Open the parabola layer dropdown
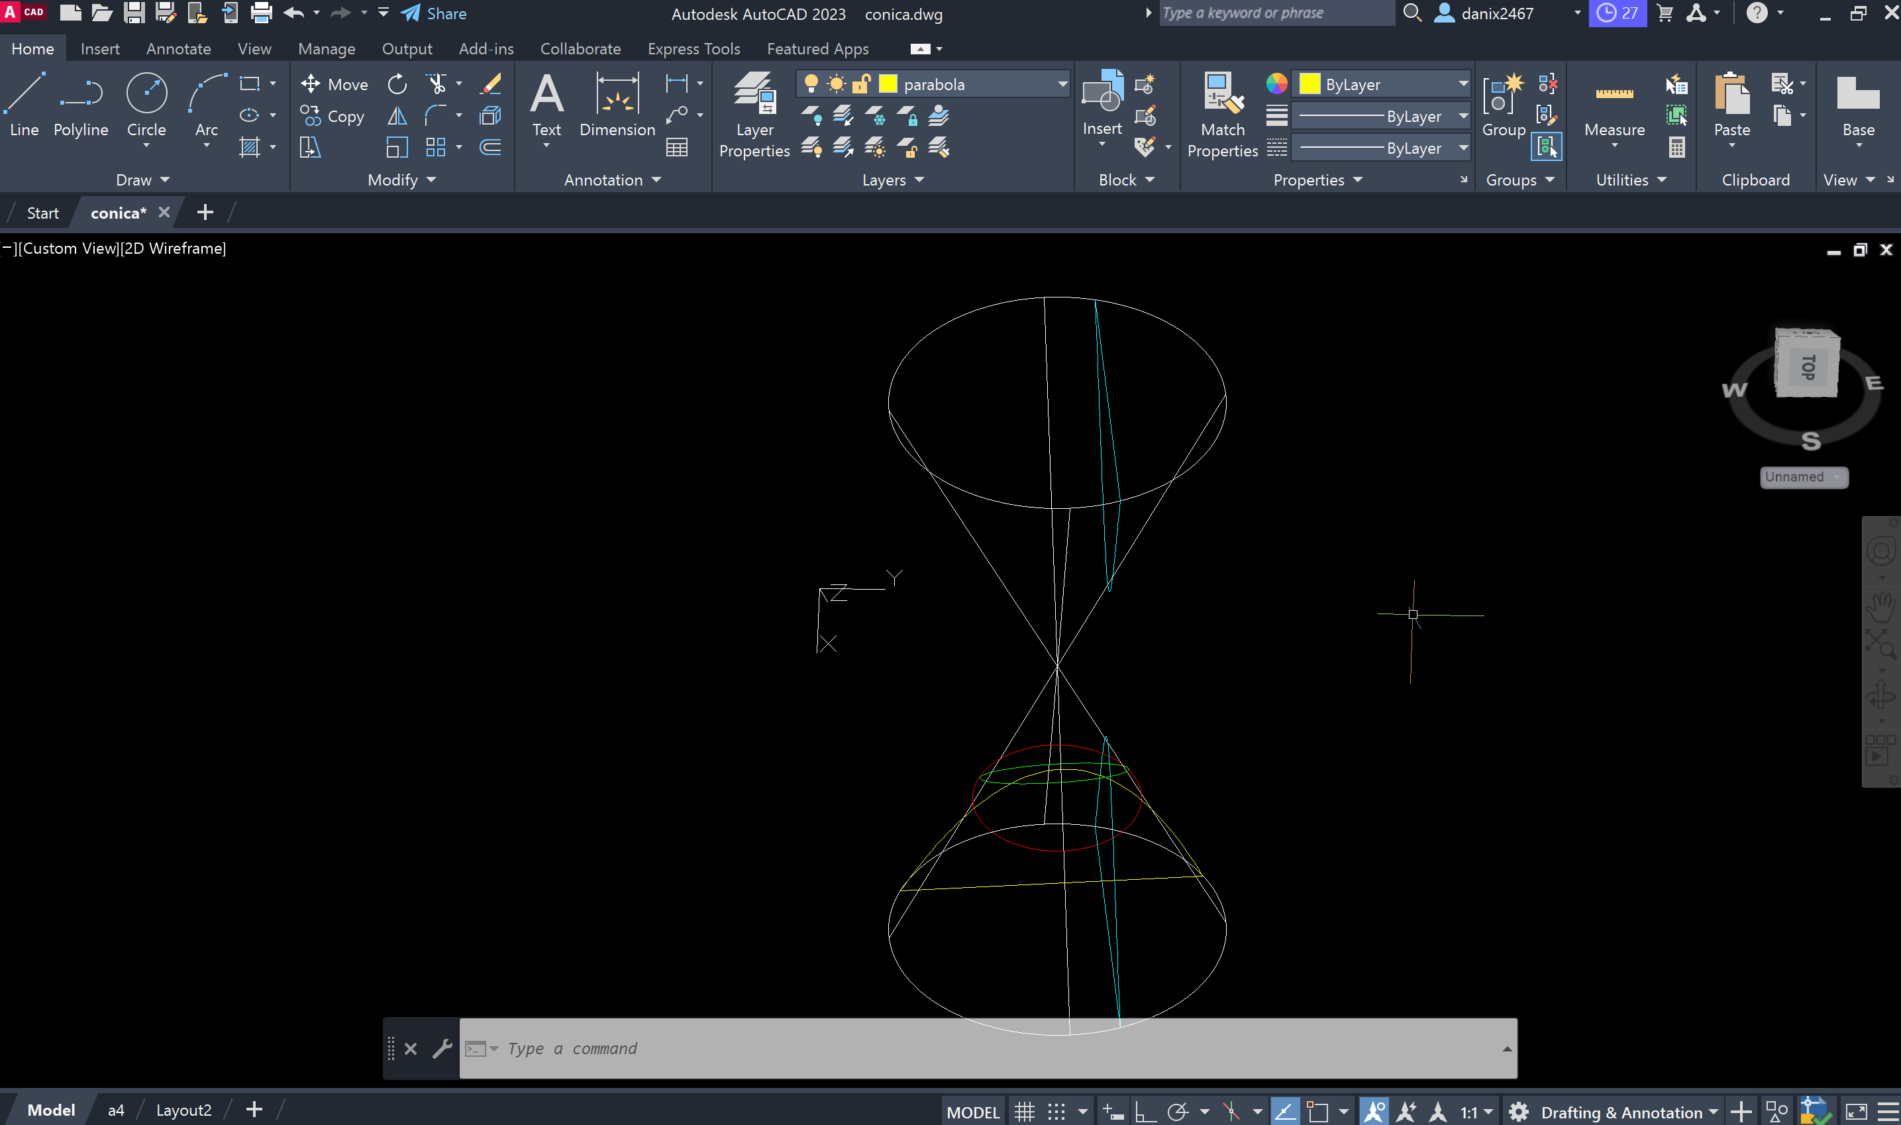This screenshot has width=1901, height=1125. pos(1062,84)
